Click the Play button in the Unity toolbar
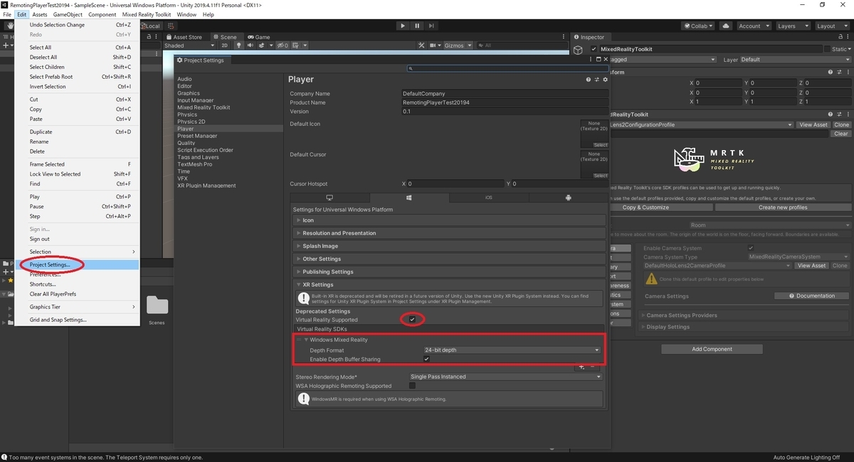Screen dimensions: 854x462 coord(403,26)
